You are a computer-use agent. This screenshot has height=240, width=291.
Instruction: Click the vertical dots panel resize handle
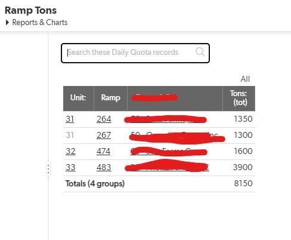click(x=48, y=169)
